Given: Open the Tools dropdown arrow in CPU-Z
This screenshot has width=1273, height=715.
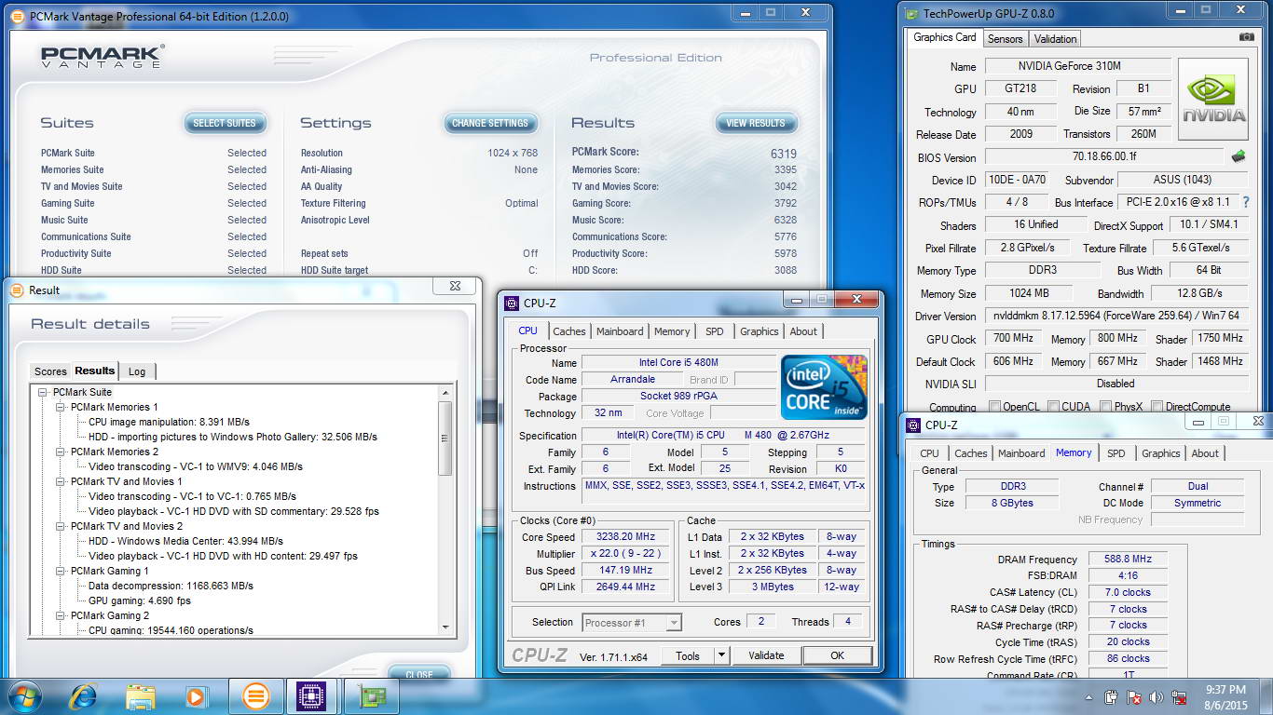Looking at the screenshot, I should [721, 655].
